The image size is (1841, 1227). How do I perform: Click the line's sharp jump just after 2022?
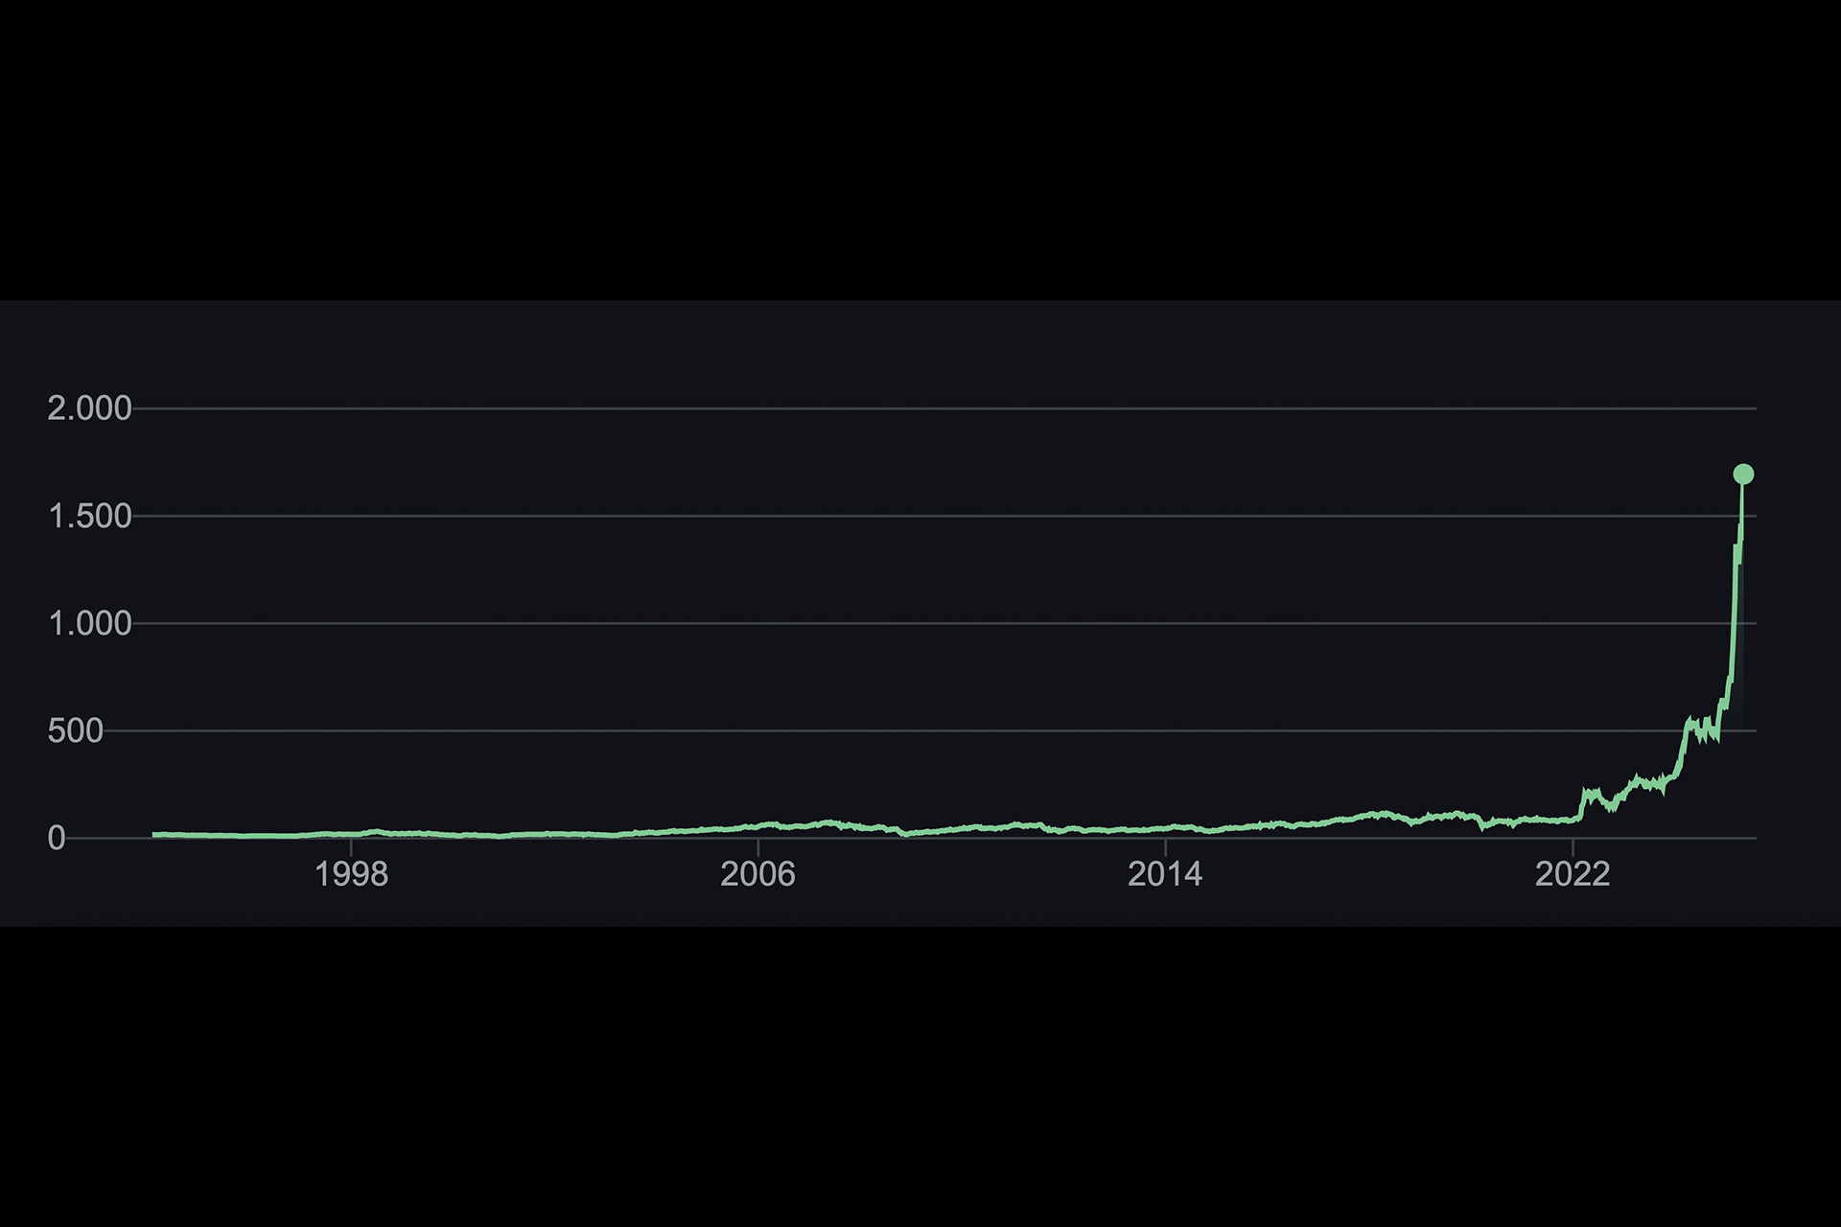pyautogui.click(x=1581, y=803)
